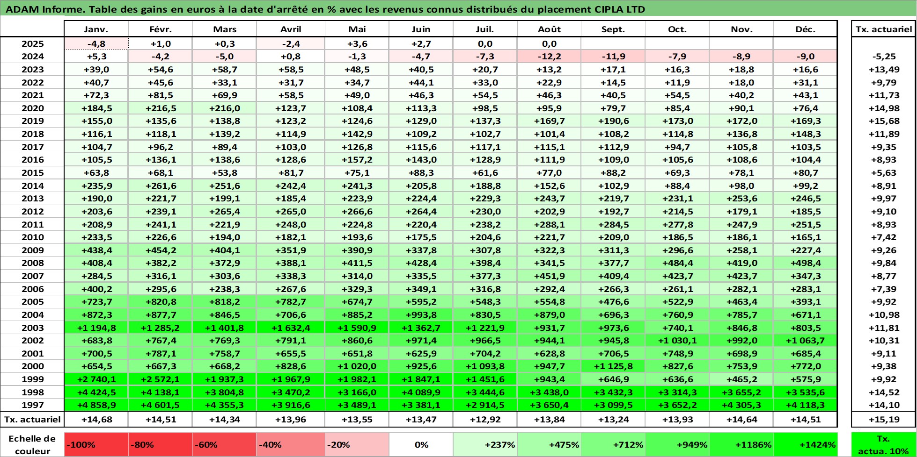Select the 2003 row label
Viewport: 917px width, 457px height.
pyautogui.click(x=32, y=328)
